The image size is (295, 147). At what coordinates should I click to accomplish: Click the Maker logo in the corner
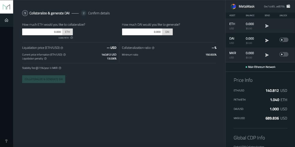[6, 7]
